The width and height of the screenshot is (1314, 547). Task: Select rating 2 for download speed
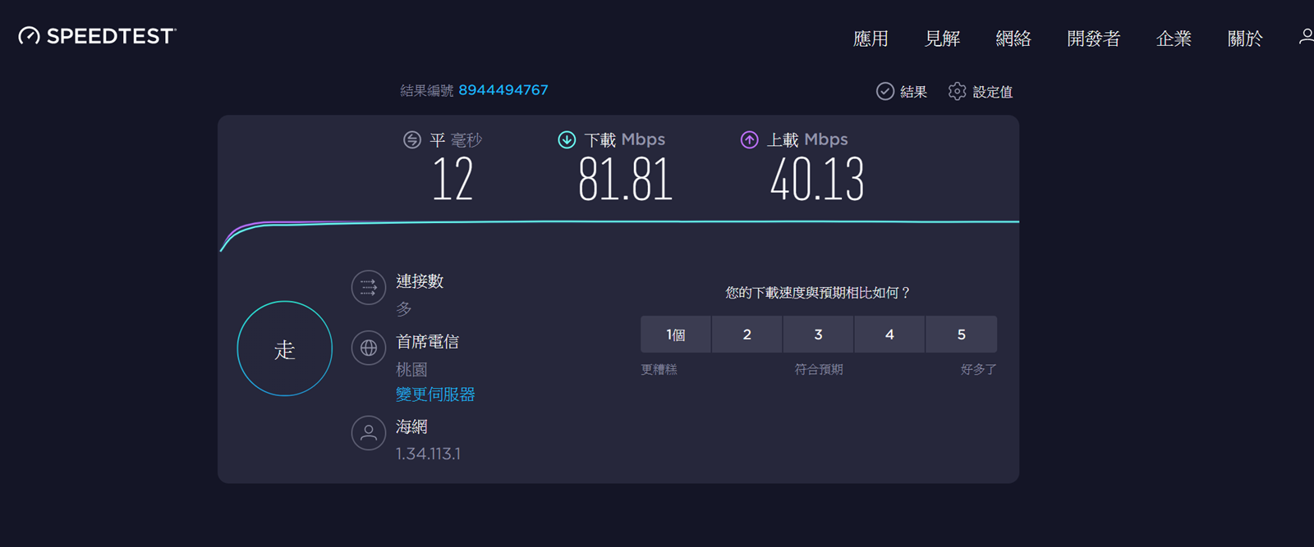[x=747, y=335]
